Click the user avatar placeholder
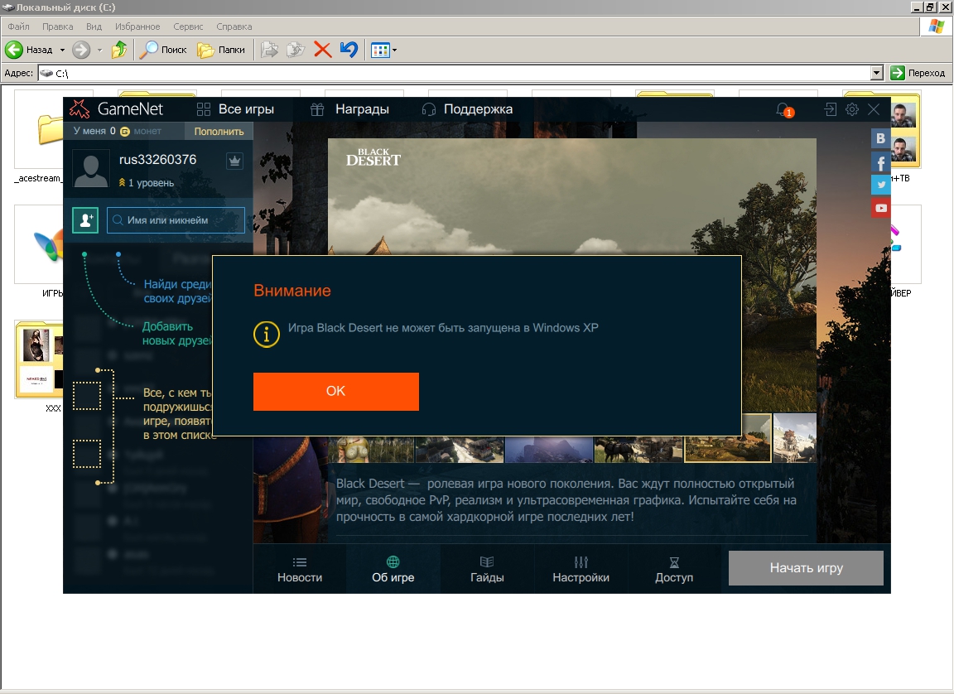 tap(90, 168)
